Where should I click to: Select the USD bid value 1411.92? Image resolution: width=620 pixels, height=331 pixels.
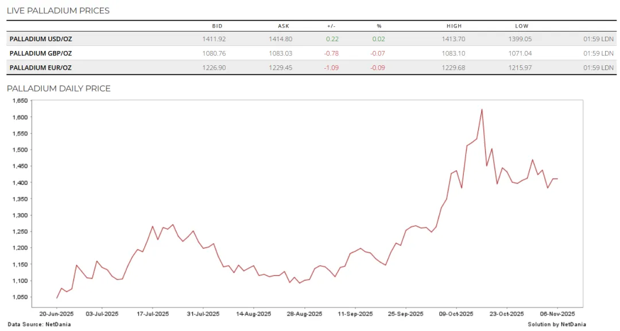[214, 39]
